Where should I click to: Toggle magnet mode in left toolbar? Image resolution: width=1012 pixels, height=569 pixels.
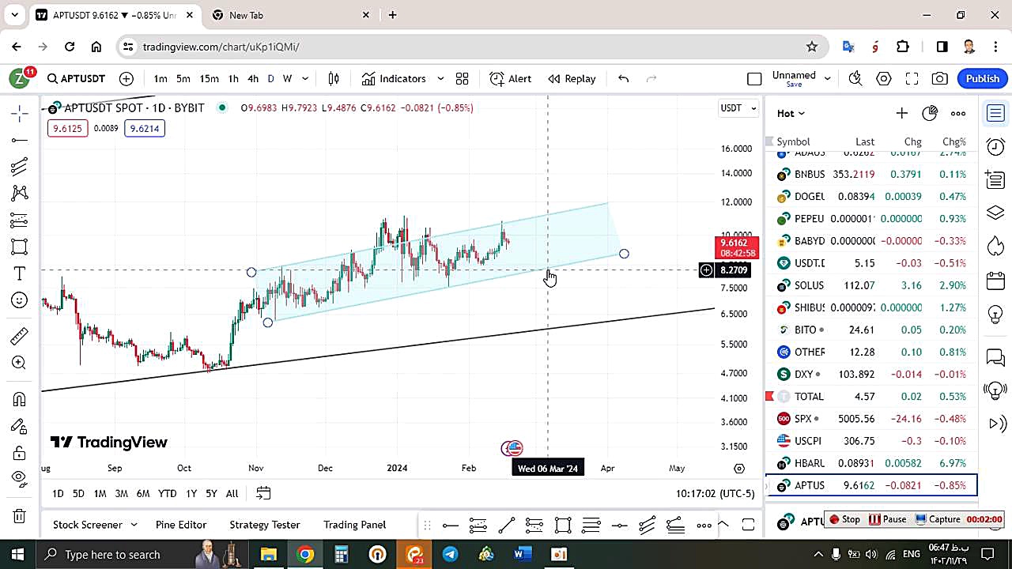point(20,399)
